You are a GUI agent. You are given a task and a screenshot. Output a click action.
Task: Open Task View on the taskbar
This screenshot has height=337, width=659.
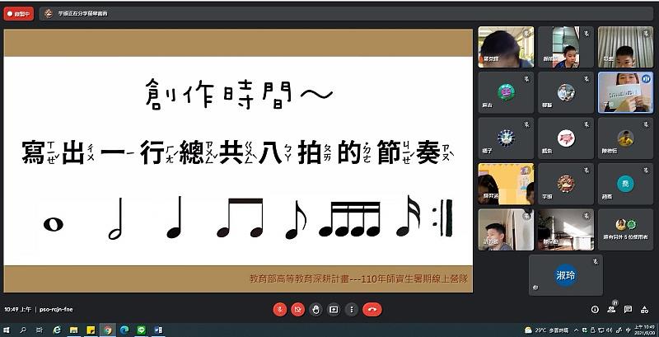tap(40, 330)
